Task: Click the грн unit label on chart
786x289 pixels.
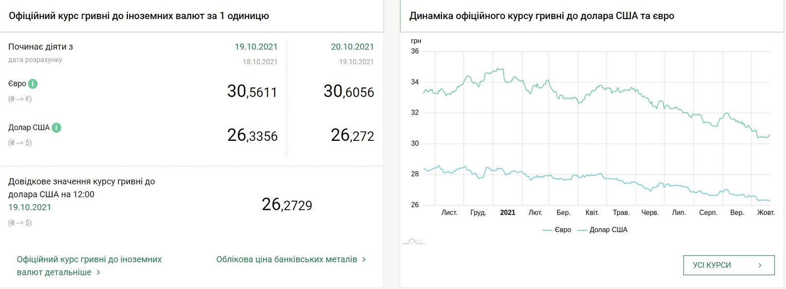Action: pyautogui.click(x=416, y=41)
